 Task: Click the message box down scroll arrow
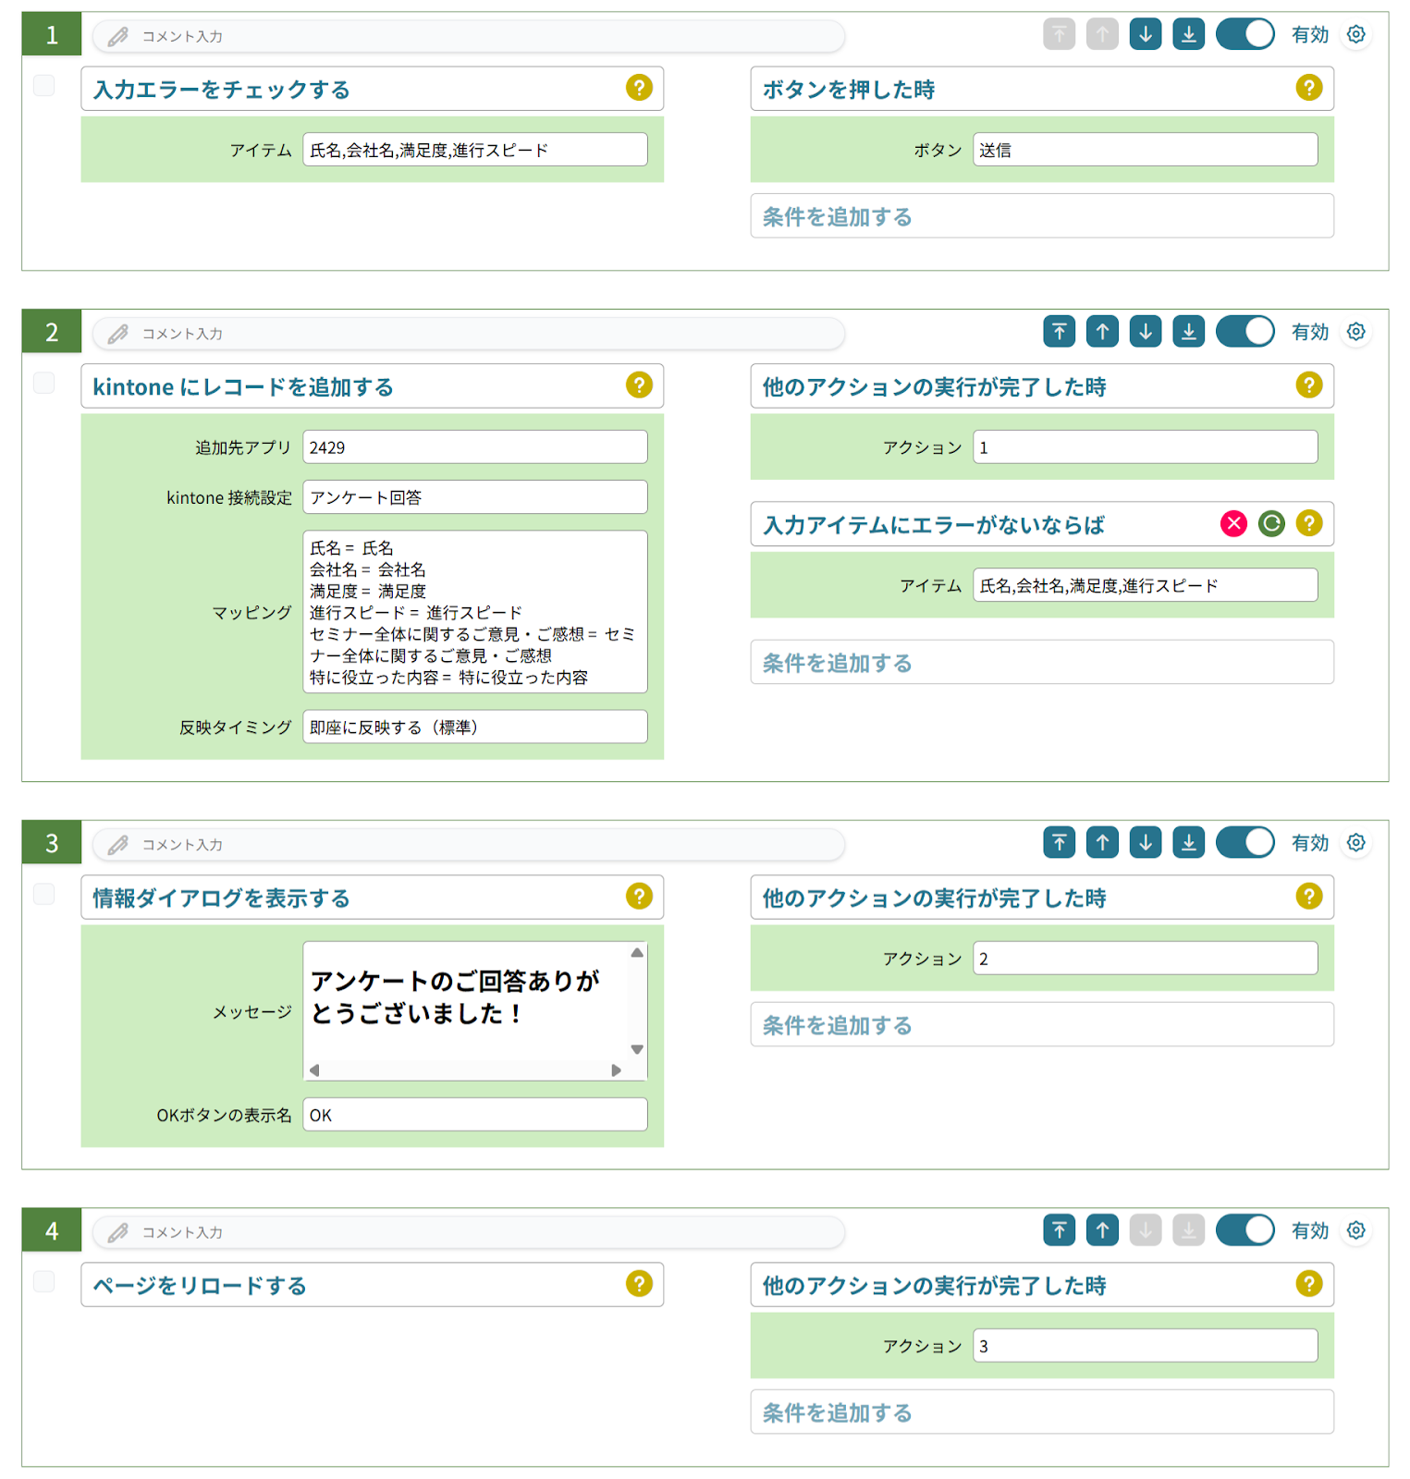[637, 1049]
